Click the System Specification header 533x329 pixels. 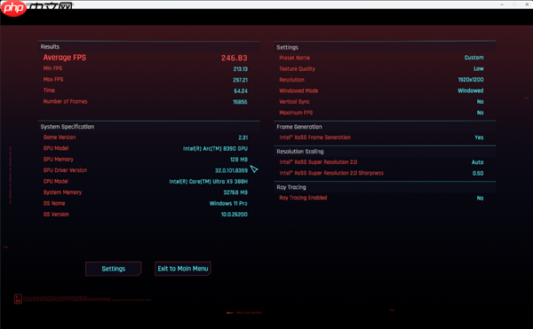(x=68, y=127)
